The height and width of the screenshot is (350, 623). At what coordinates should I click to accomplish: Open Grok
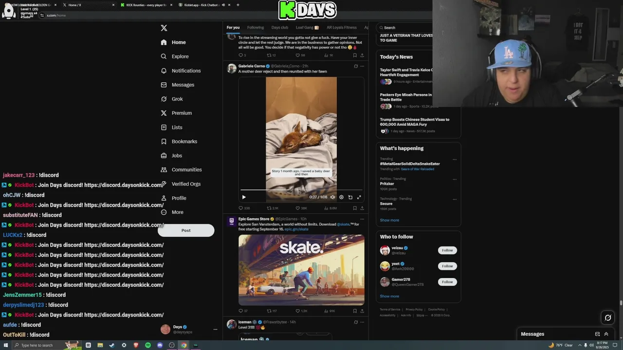172,99
